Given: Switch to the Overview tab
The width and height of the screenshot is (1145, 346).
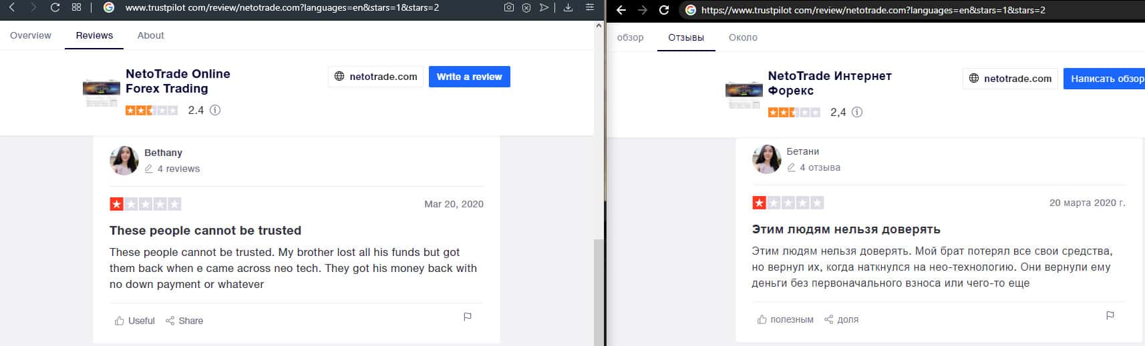Looking at the screenshot, I should click(x=31, y=35).
